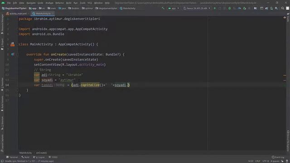
Task: Click the degiskenveritipleri package breadcrumb
Action: [106, 8]
